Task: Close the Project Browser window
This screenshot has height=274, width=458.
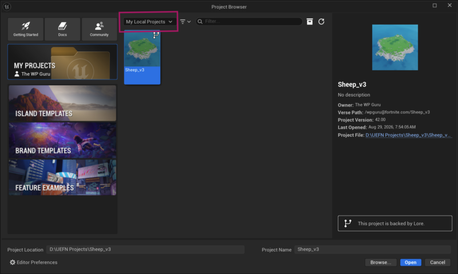Action: pos(449,5)
